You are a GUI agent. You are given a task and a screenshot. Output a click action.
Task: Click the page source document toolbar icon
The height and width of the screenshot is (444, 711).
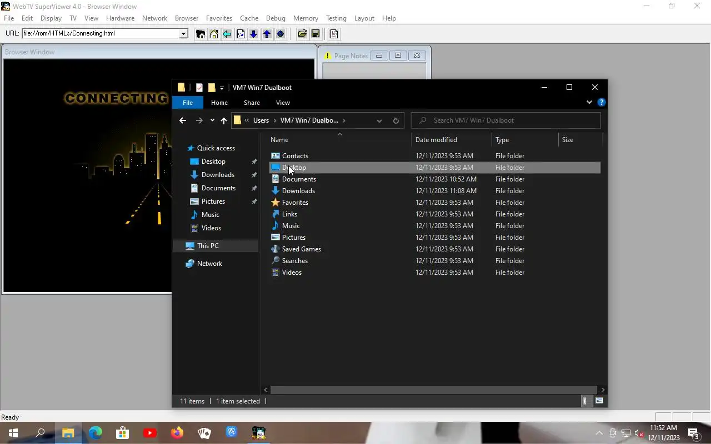(334, 34)
